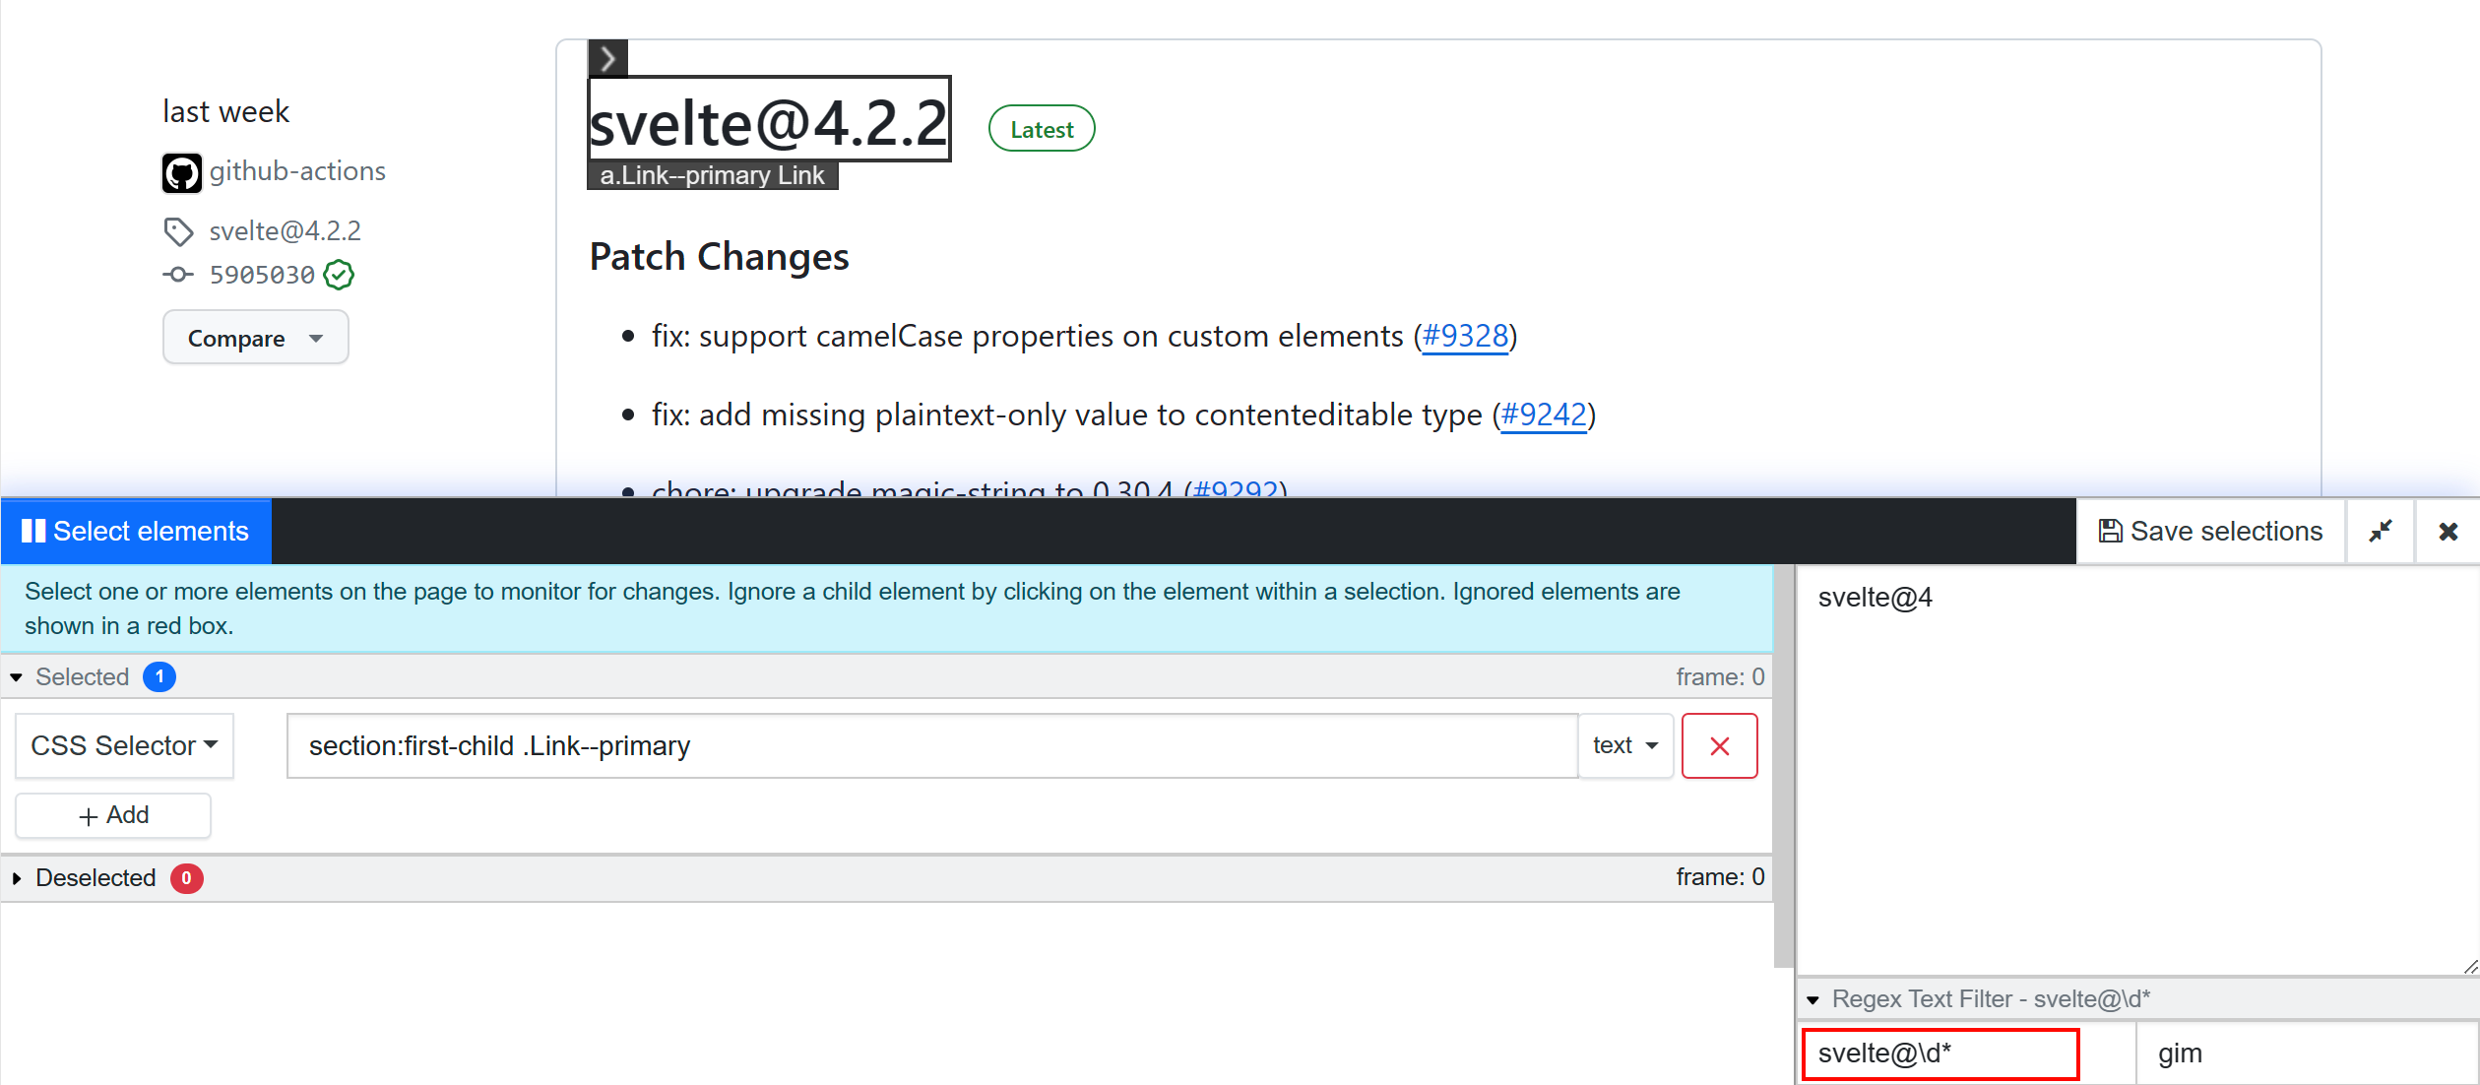This screenshot has width=2480, height=1085.
Task: Click the commit hash 5905030
Action: point(262,275)
